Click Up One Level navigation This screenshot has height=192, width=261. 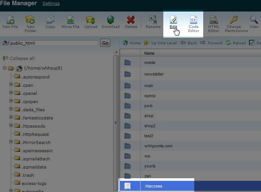(x=161, y=43)
